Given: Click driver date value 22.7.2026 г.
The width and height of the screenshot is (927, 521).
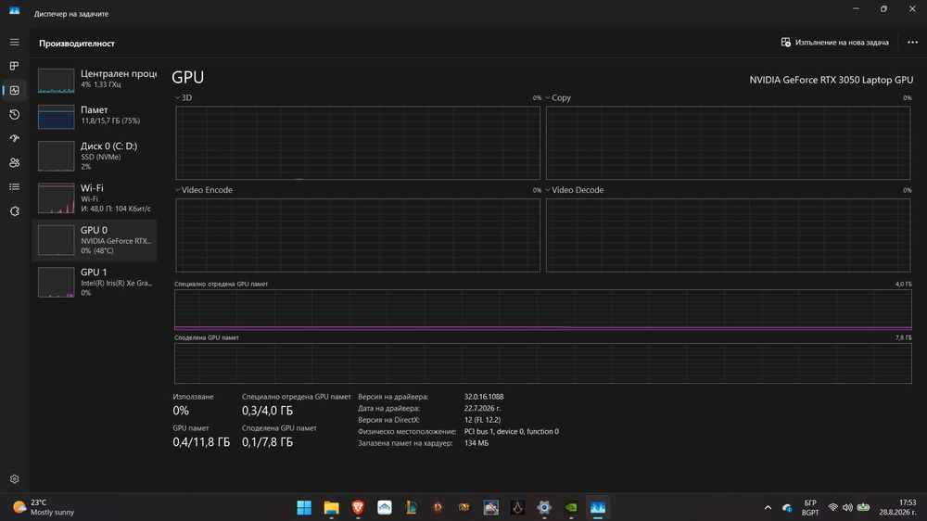Looking at the screenshot, I should coord(482,408).
